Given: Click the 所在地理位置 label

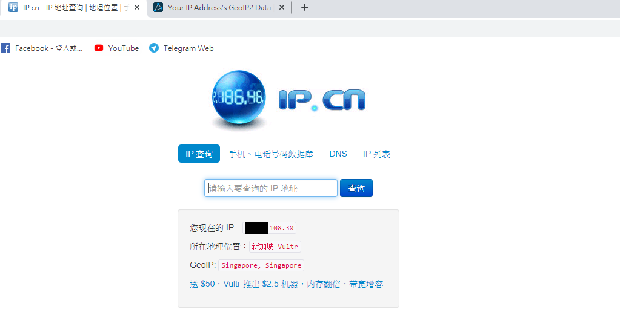Looking at the screenshot, I should pos(218,247).
